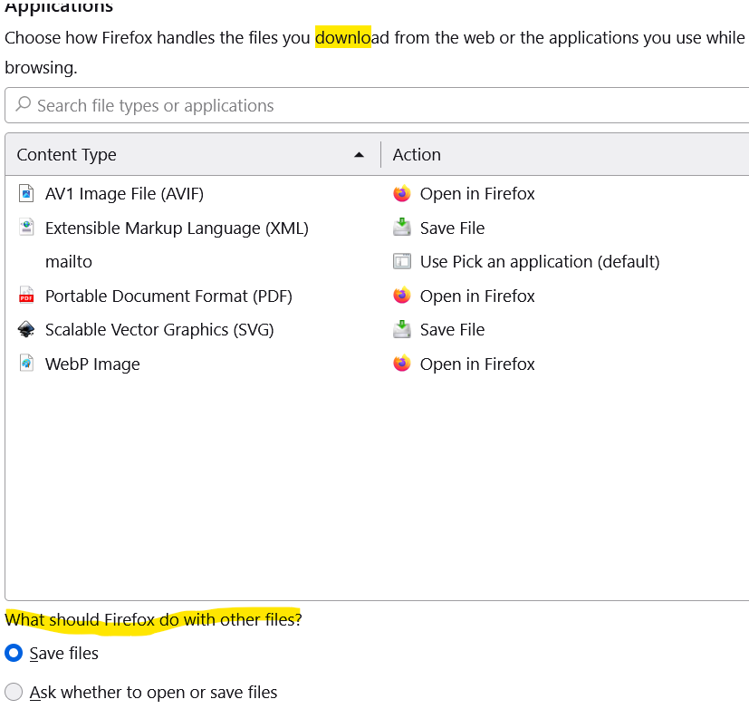749x709 pixels.
Task: Click the WebP Image file type icon
Action: (x=26, y=364)
